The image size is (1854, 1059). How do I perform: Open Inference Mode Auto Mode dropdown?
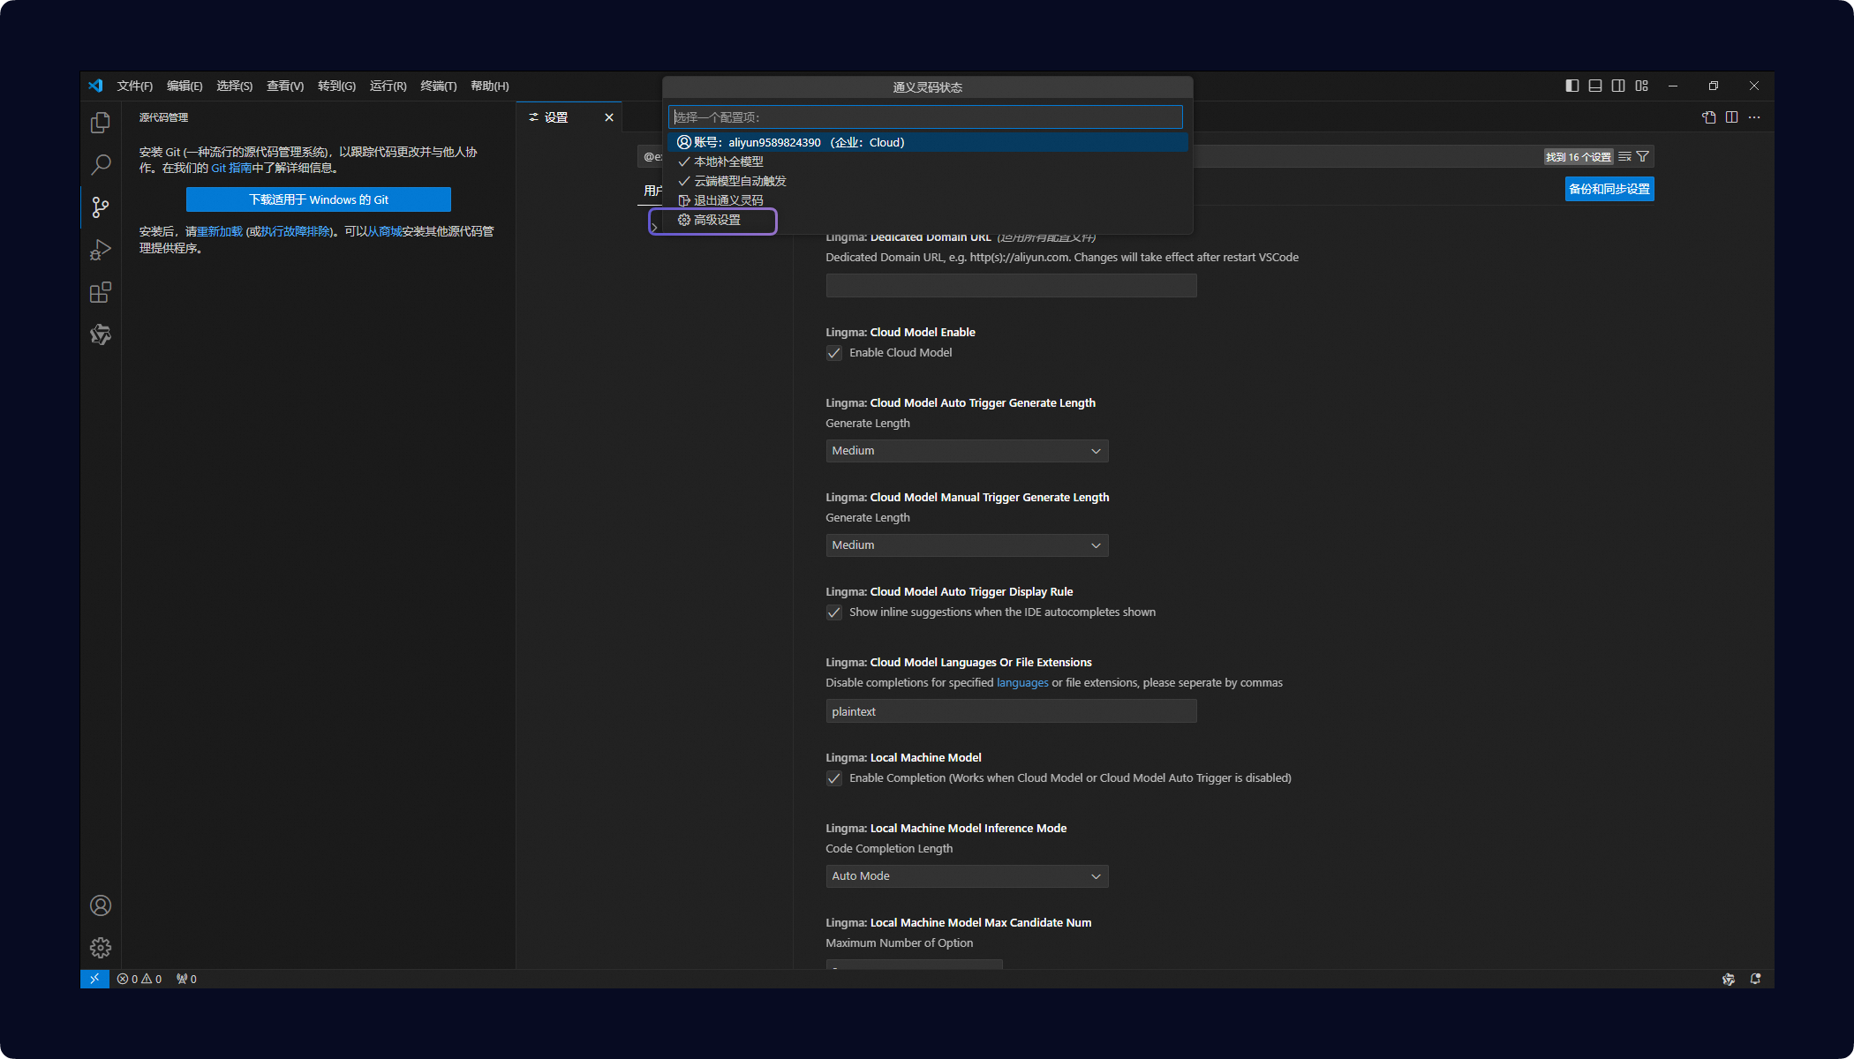(x=967, y=876)
